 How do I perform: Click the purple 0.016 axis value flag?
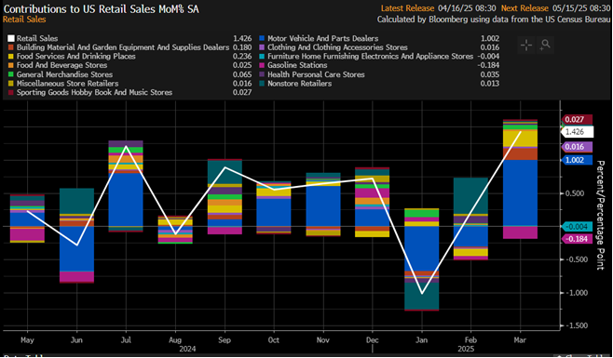577,147
